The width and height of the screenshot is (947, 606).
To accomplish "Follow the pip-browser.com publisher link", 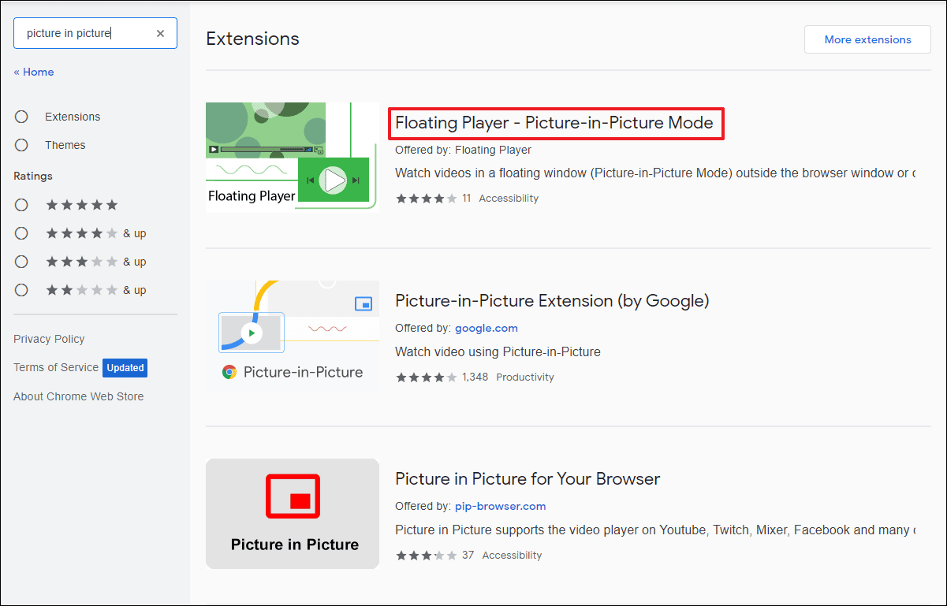I will click(x=501, y=506).
